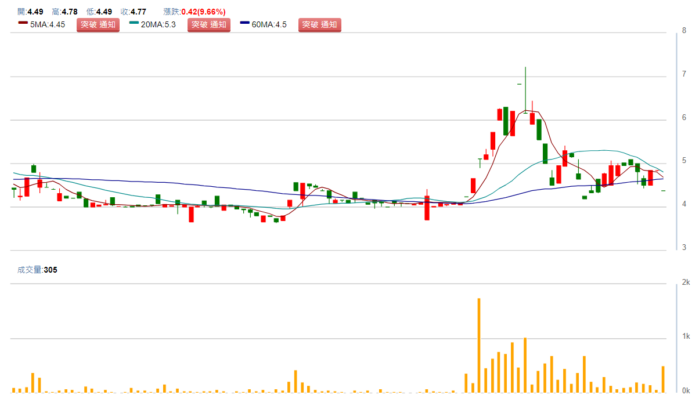Click the navy 60MA line swatch

pyautogui.click(x=244, y=24)
